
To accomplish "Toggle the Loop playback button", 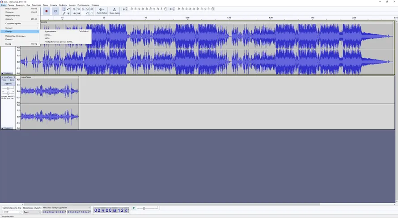I will tap(55, 11).
